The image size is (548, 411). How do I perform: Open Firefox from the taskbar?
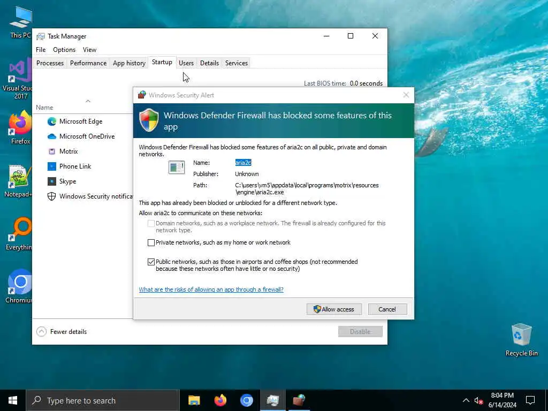pos(220,400)
